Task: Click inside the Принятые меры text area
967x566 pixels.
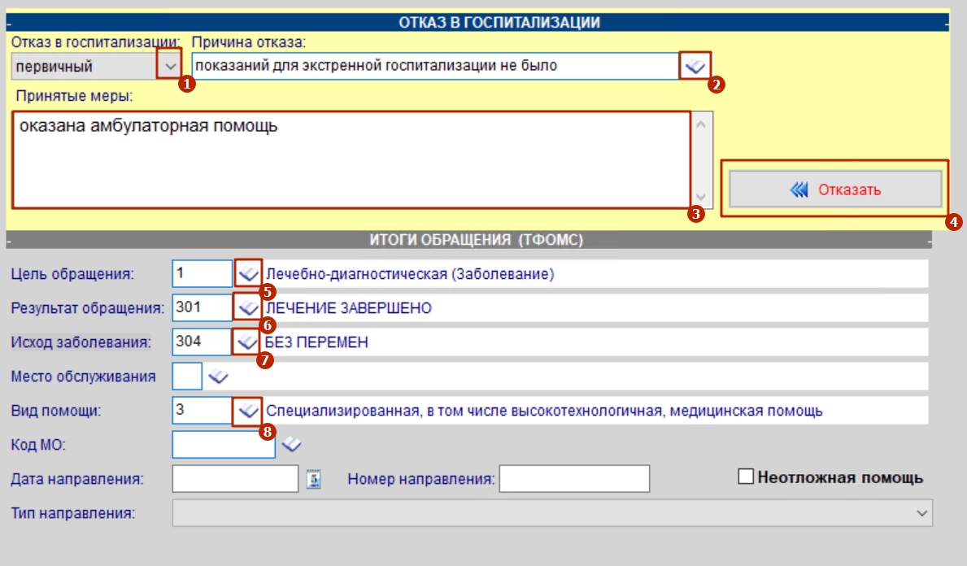Action: pos(351,159)
